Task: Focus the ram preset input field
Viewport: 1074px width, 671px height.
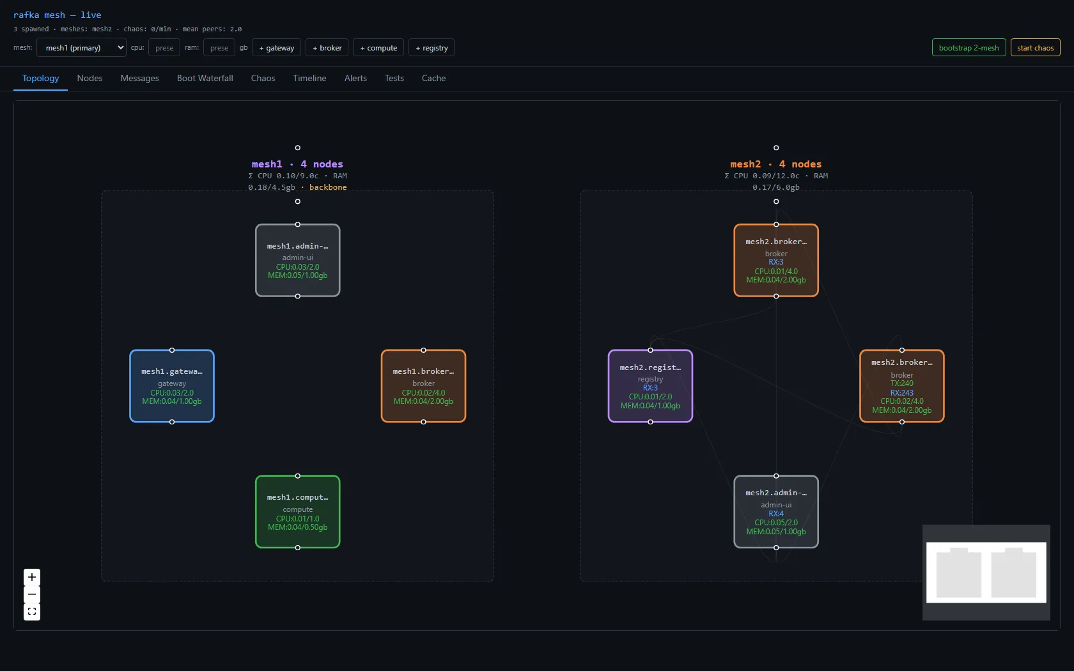Action: point(219,47)
